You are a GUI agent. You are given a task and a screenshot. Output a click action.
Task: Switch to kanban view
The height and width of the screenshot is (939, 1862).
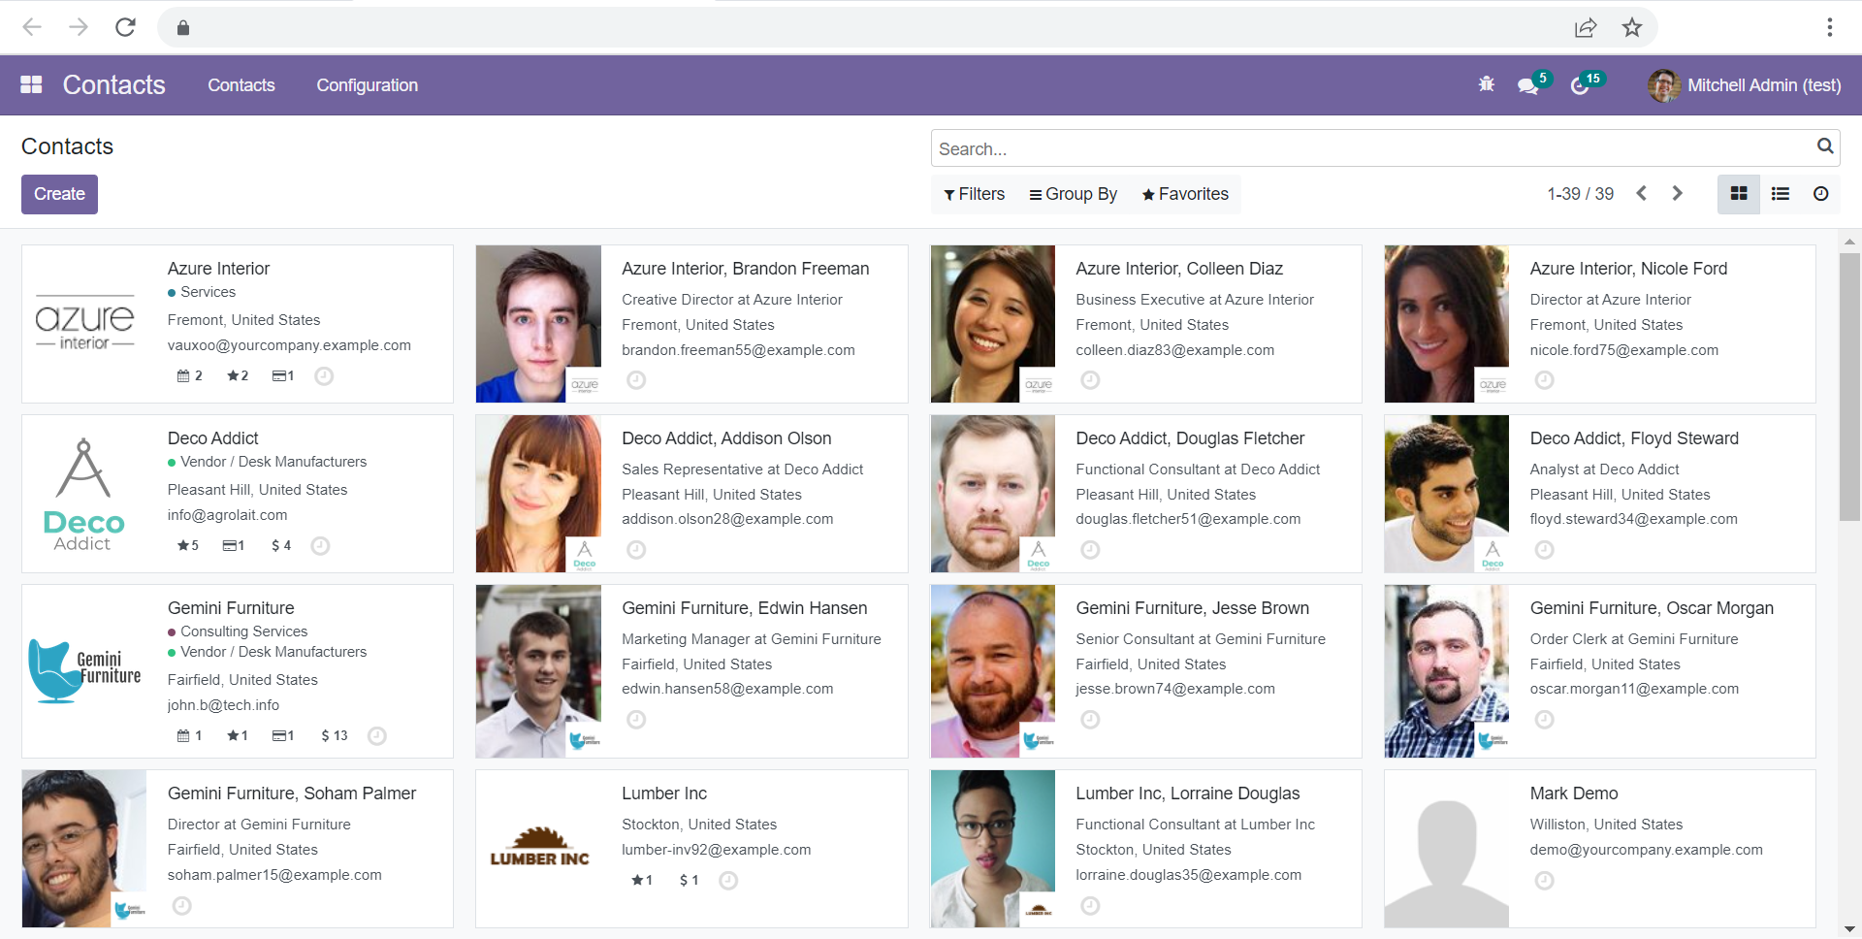[x=1739, y=194]
